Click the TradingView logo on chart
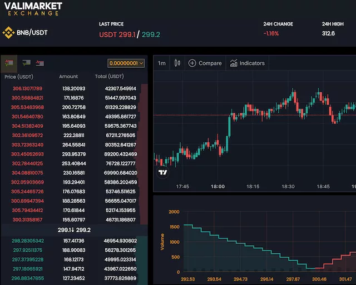 [162, 173]
